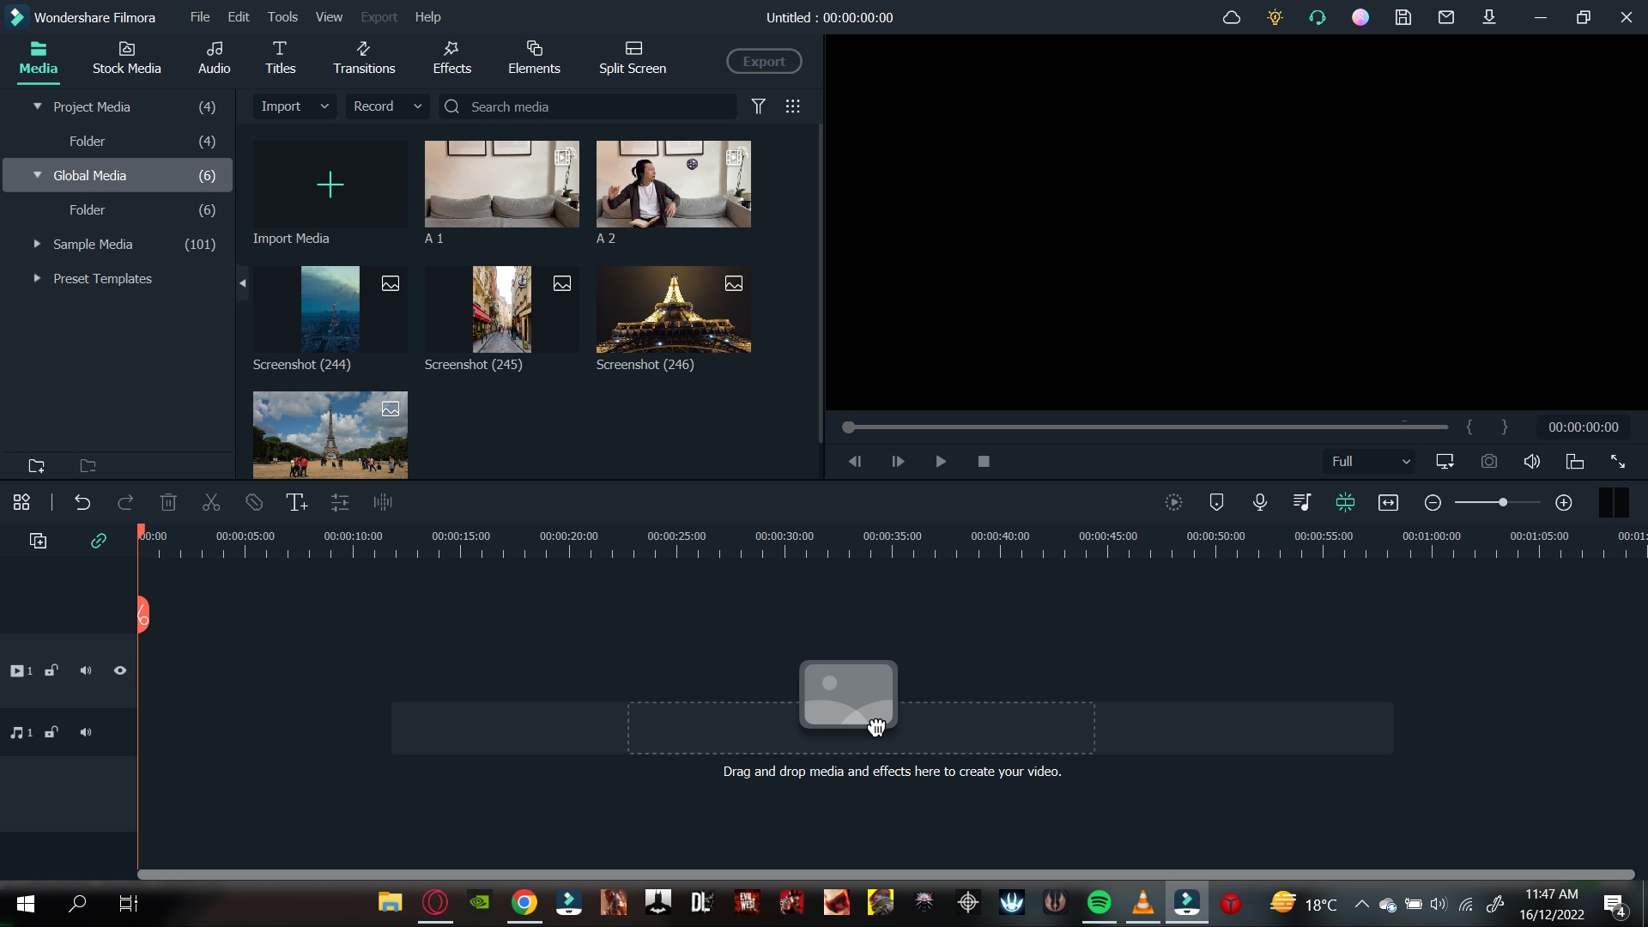Toggle mute on Video Track 1
Screen dimensions: 1648x927
tap(86, 669)
